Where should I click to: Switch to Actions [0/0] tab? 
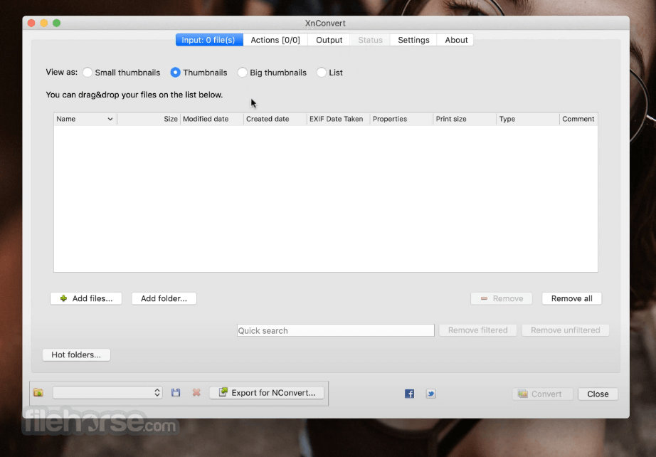click(x=275, y=40)
